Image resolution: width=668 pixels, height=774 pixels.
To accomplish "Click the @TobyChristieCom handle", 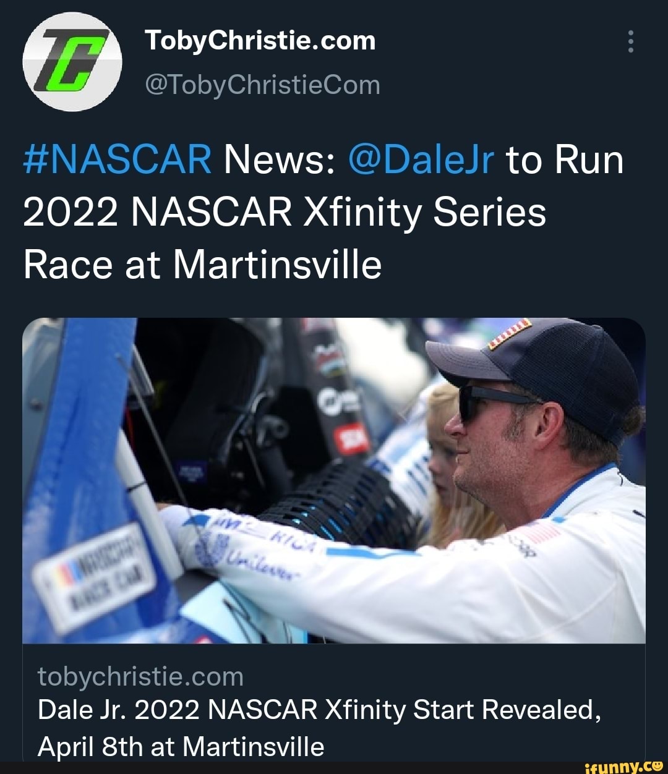I will coord(262,85).
